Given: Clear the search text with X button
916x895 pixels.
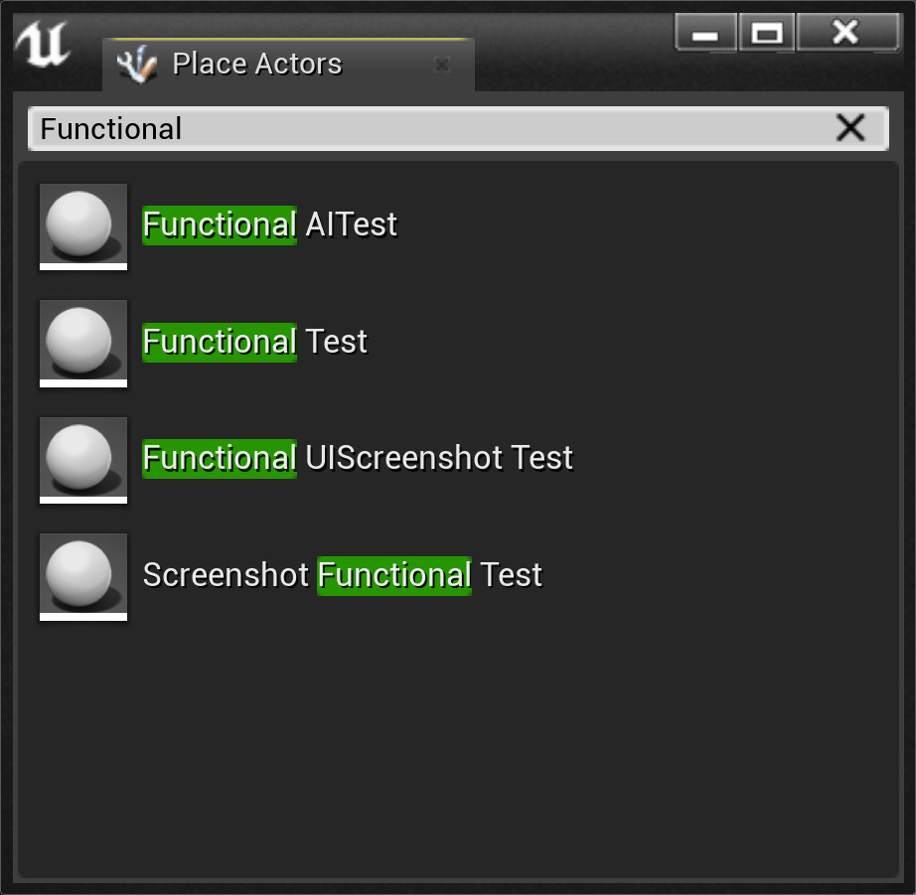Looking at the screenshot, I should (x=850, y=128).
